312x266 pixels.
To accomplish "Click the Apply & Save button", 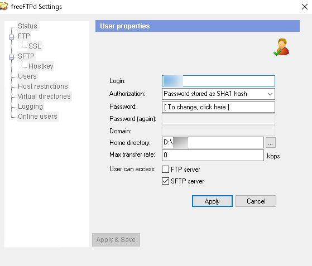I will (116, 240).
